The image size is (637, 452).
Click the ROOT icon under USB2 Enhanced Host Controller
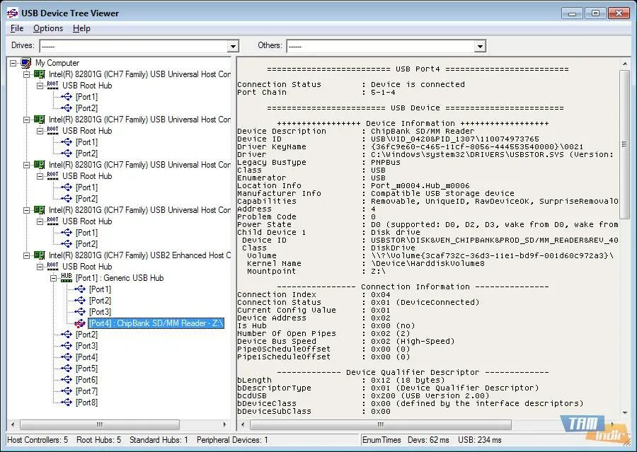tap(52, 267)
